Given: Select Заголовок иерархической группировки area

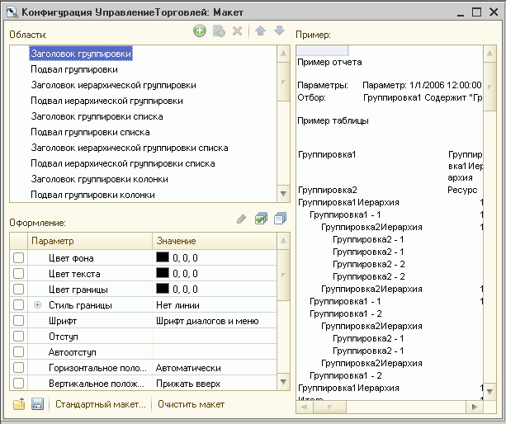Looking at the screenshot, I should (113, 85).
